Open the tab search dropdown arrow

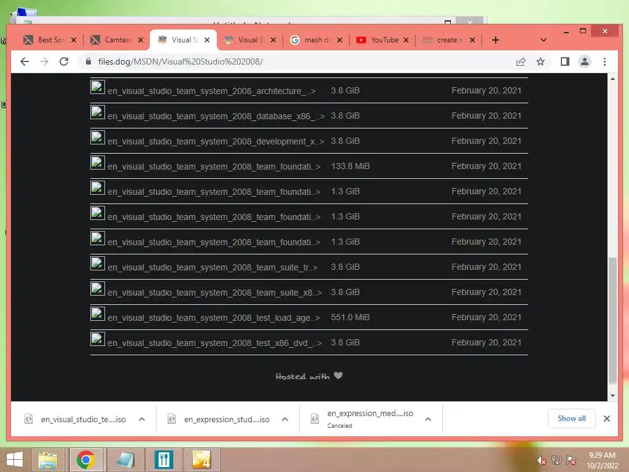(x=544, y=40)
